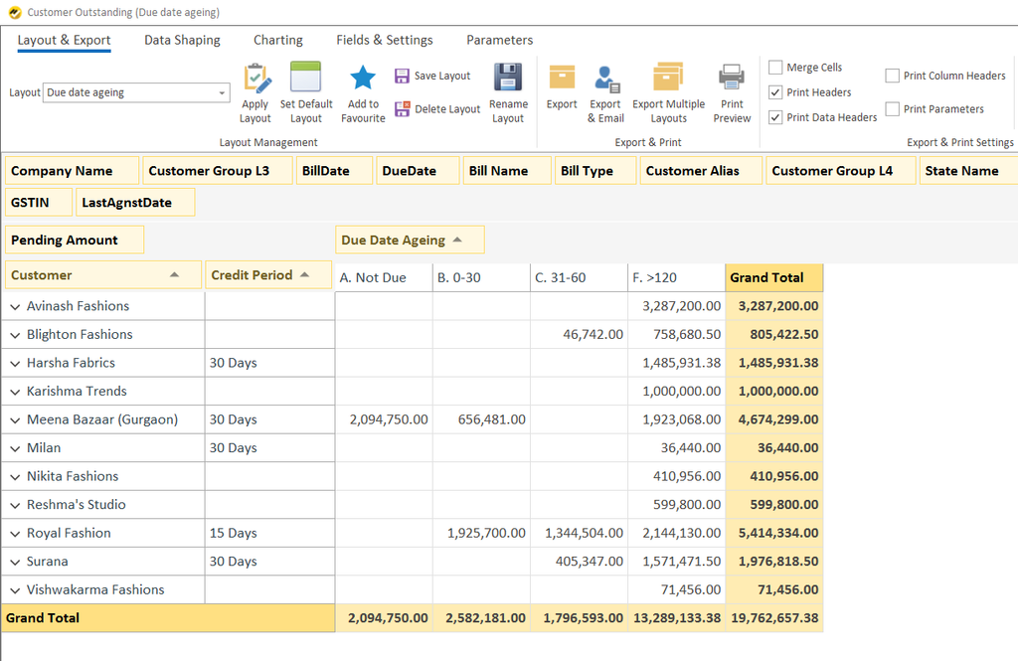Click the C. 31-60 column header
Image resolution: width=1018 pixels, height=661 pixels.
coord(580,277)
